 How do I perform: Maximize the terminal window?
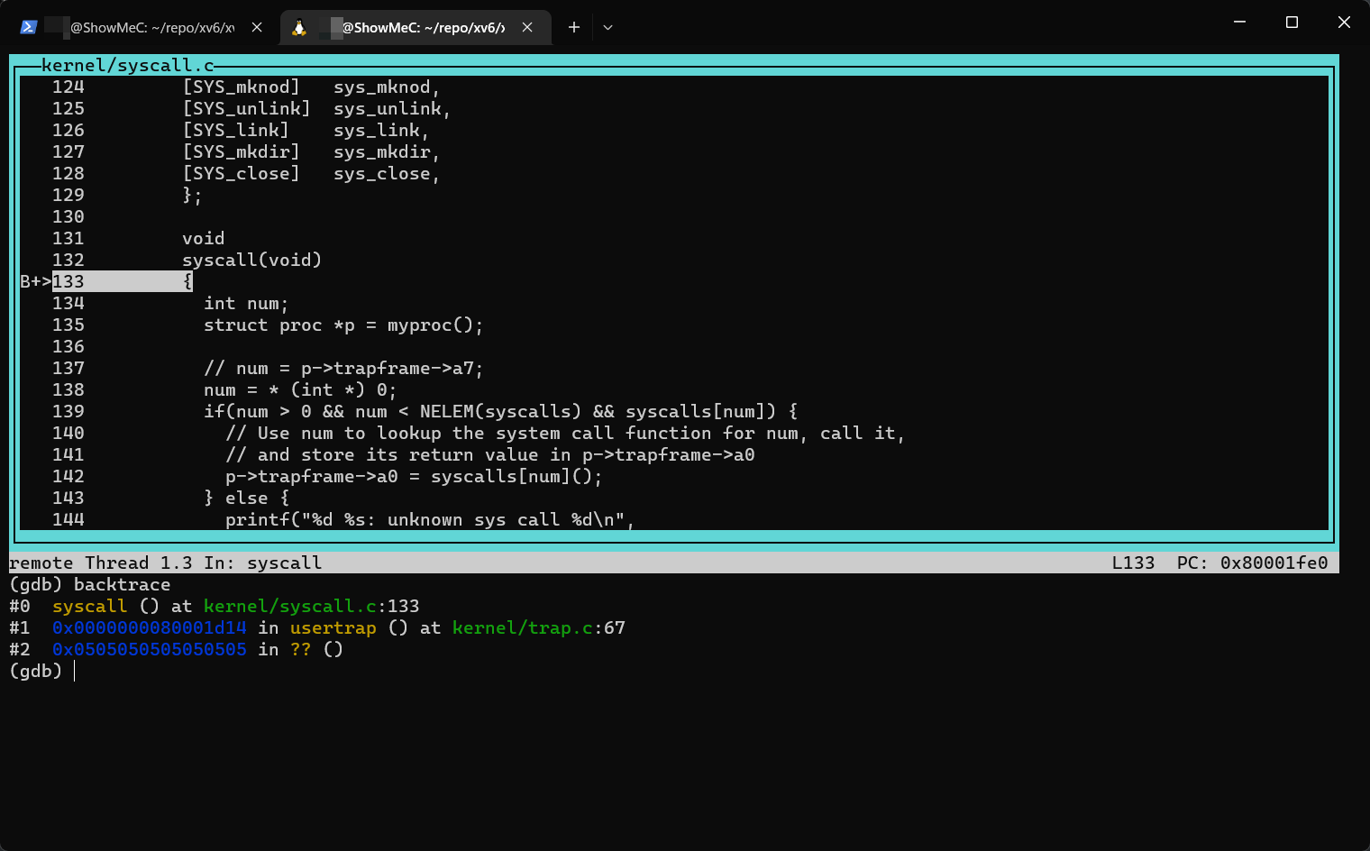point(1292,22)
